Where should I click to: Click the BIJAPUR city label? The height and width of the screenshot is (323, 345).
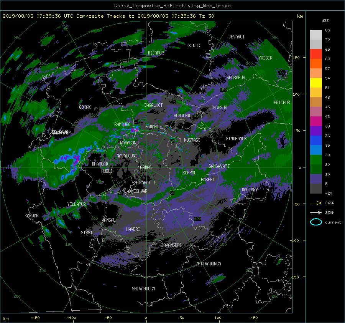tap(156, 53)
